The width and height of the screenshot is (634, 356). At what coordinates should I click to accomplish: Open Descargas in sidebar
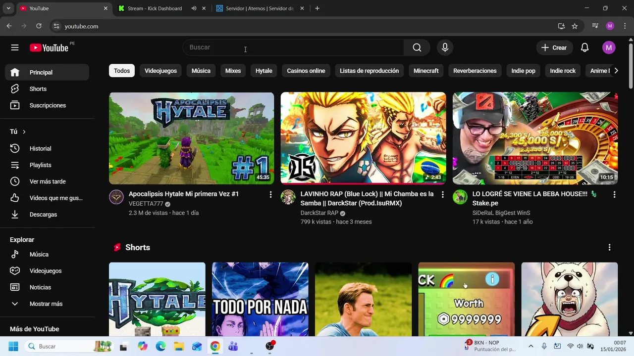47,215
